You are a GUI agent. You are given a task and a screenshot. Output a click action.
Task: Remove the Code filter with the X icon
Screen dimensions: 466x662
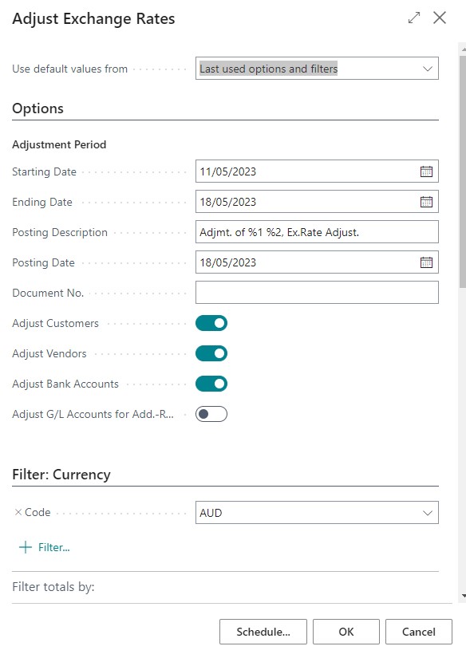point(18,512)
